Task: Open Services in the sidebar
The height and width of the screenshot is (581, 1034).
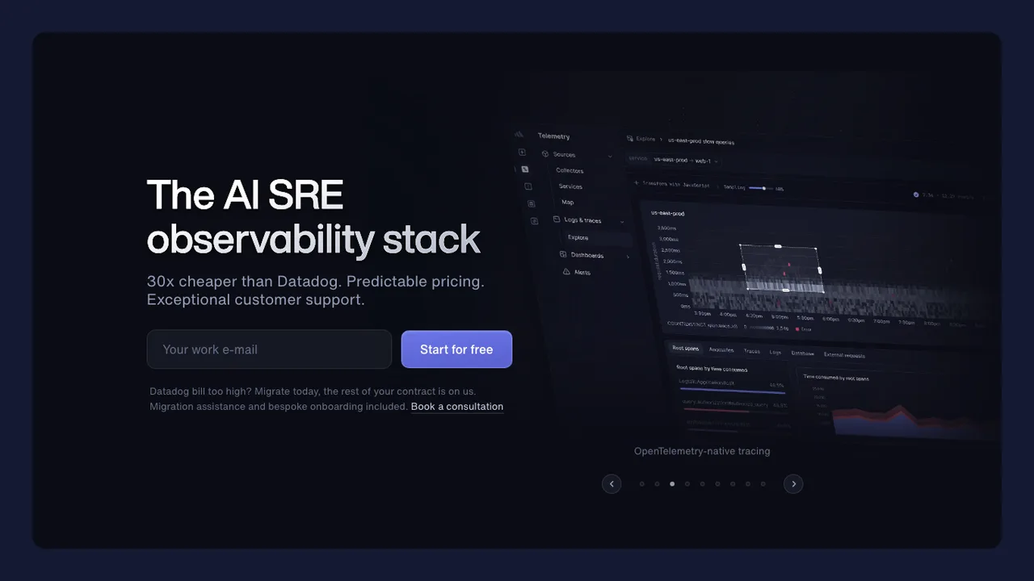Action: [570, 186]
